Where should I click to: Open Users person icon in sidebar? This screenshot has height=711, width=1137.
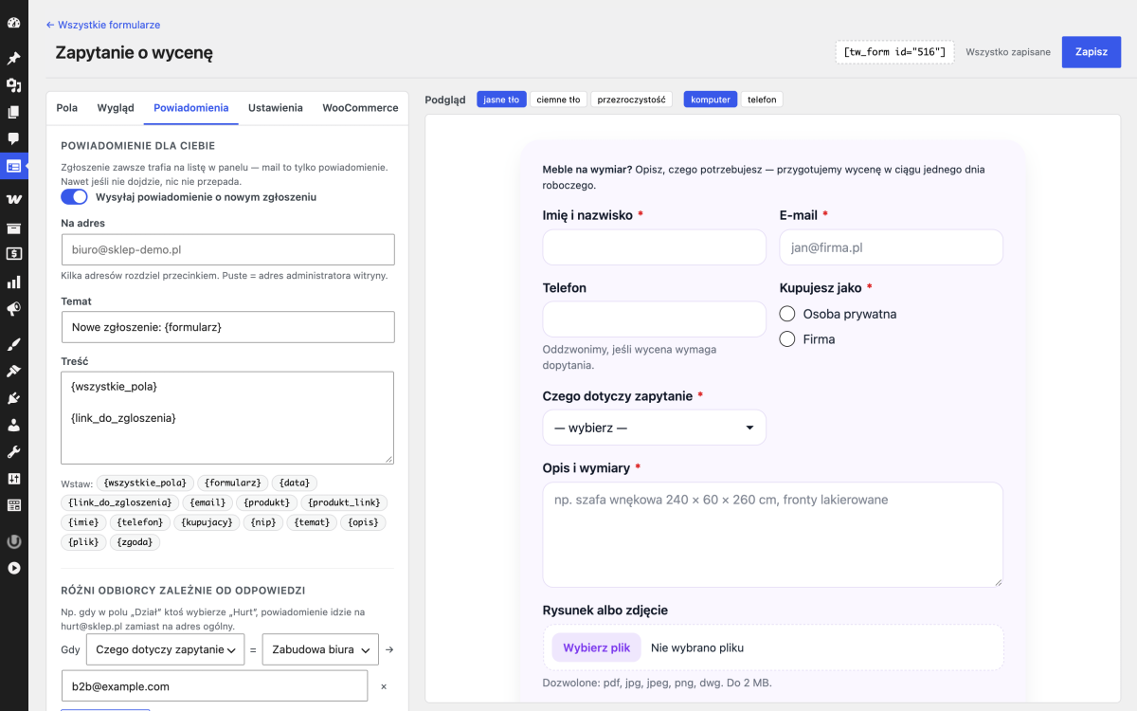14,425
